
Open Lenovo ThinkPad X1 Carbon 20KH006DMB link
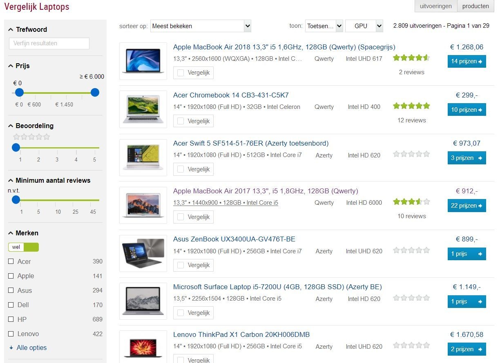coord(241,334)
